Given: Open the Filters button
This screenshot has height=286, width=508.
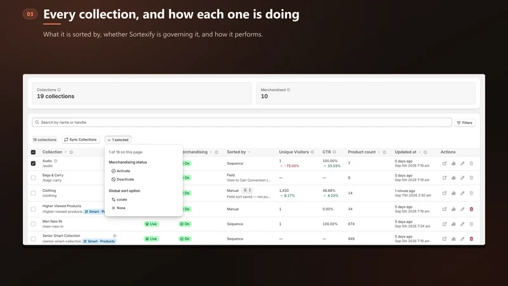Looking at the screenshot, I should click(465, 123).
